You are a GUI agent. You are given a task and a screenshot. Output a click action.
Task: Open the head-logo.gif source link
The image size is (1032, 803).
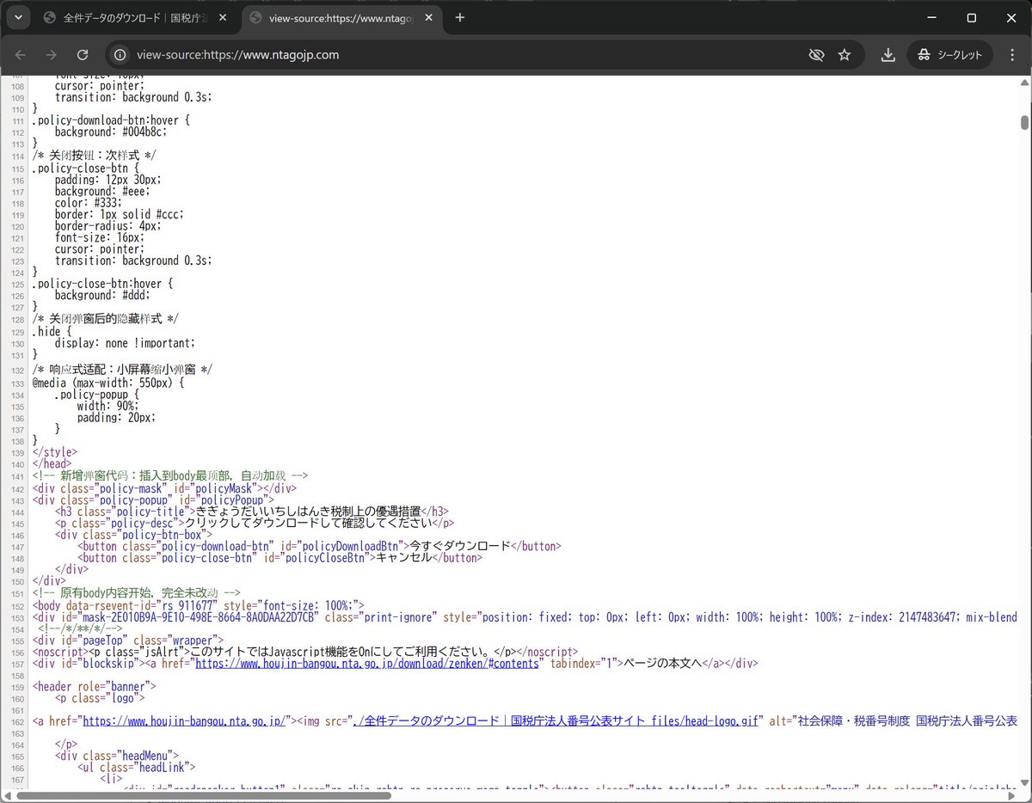(x=557, y=720)
